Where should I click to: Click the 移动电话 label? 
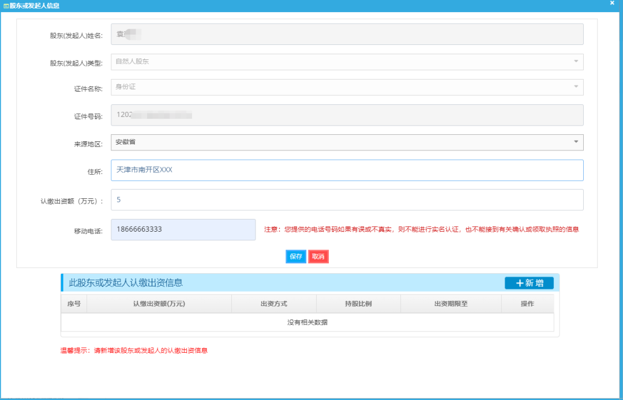(x=88, y=231)
